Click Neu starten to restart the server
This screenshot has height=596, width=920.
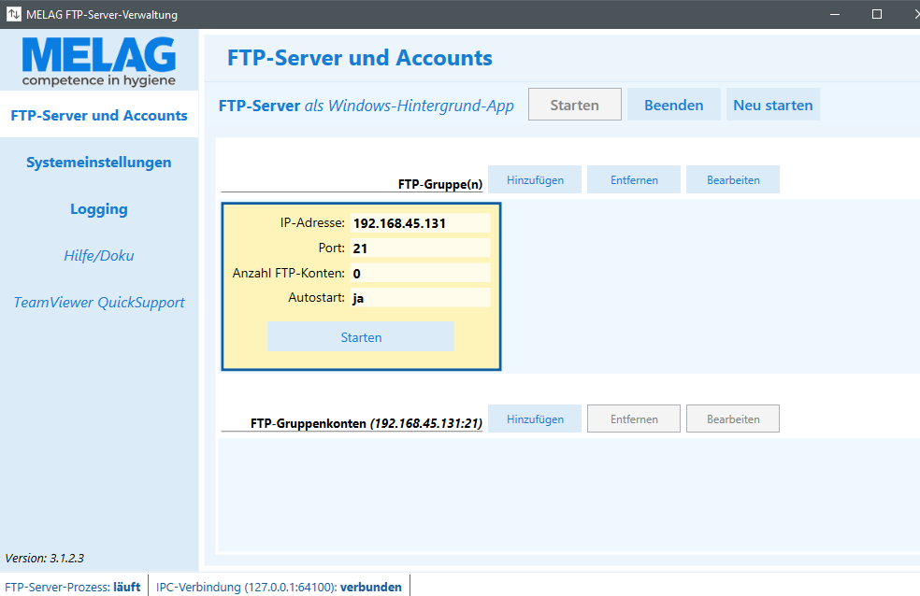[772, 105]
